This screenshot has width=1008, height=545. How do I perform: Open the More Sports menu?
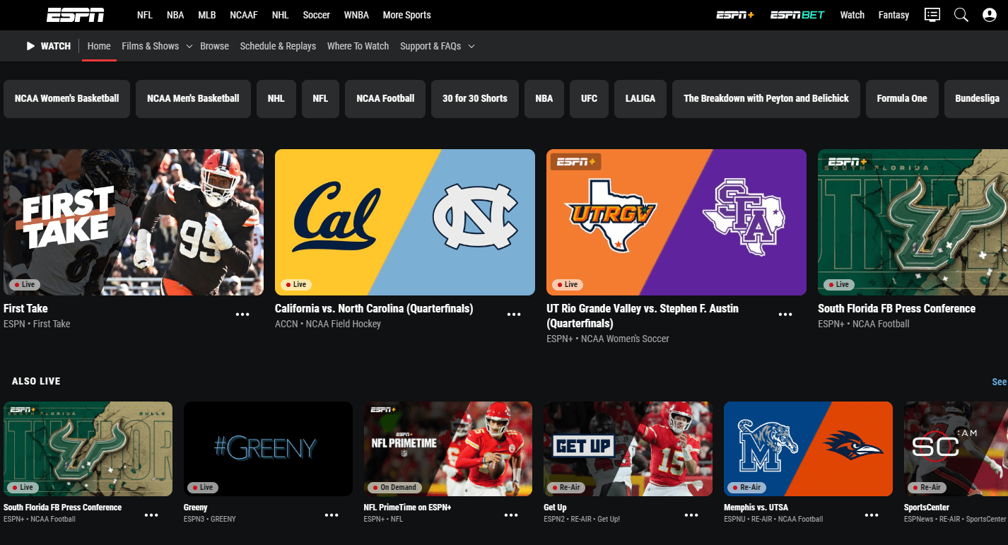pyautogui.click(x=406, y=14)
